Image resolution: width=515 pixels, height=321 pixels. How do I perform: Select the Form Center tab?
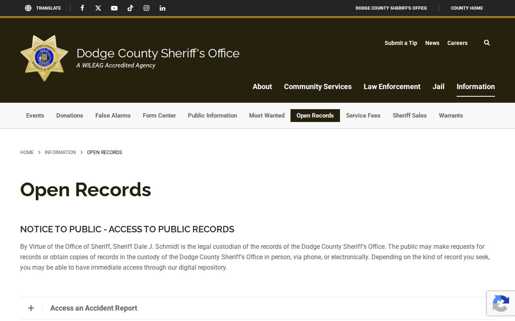pyautogui.click(x=159, y=116)
